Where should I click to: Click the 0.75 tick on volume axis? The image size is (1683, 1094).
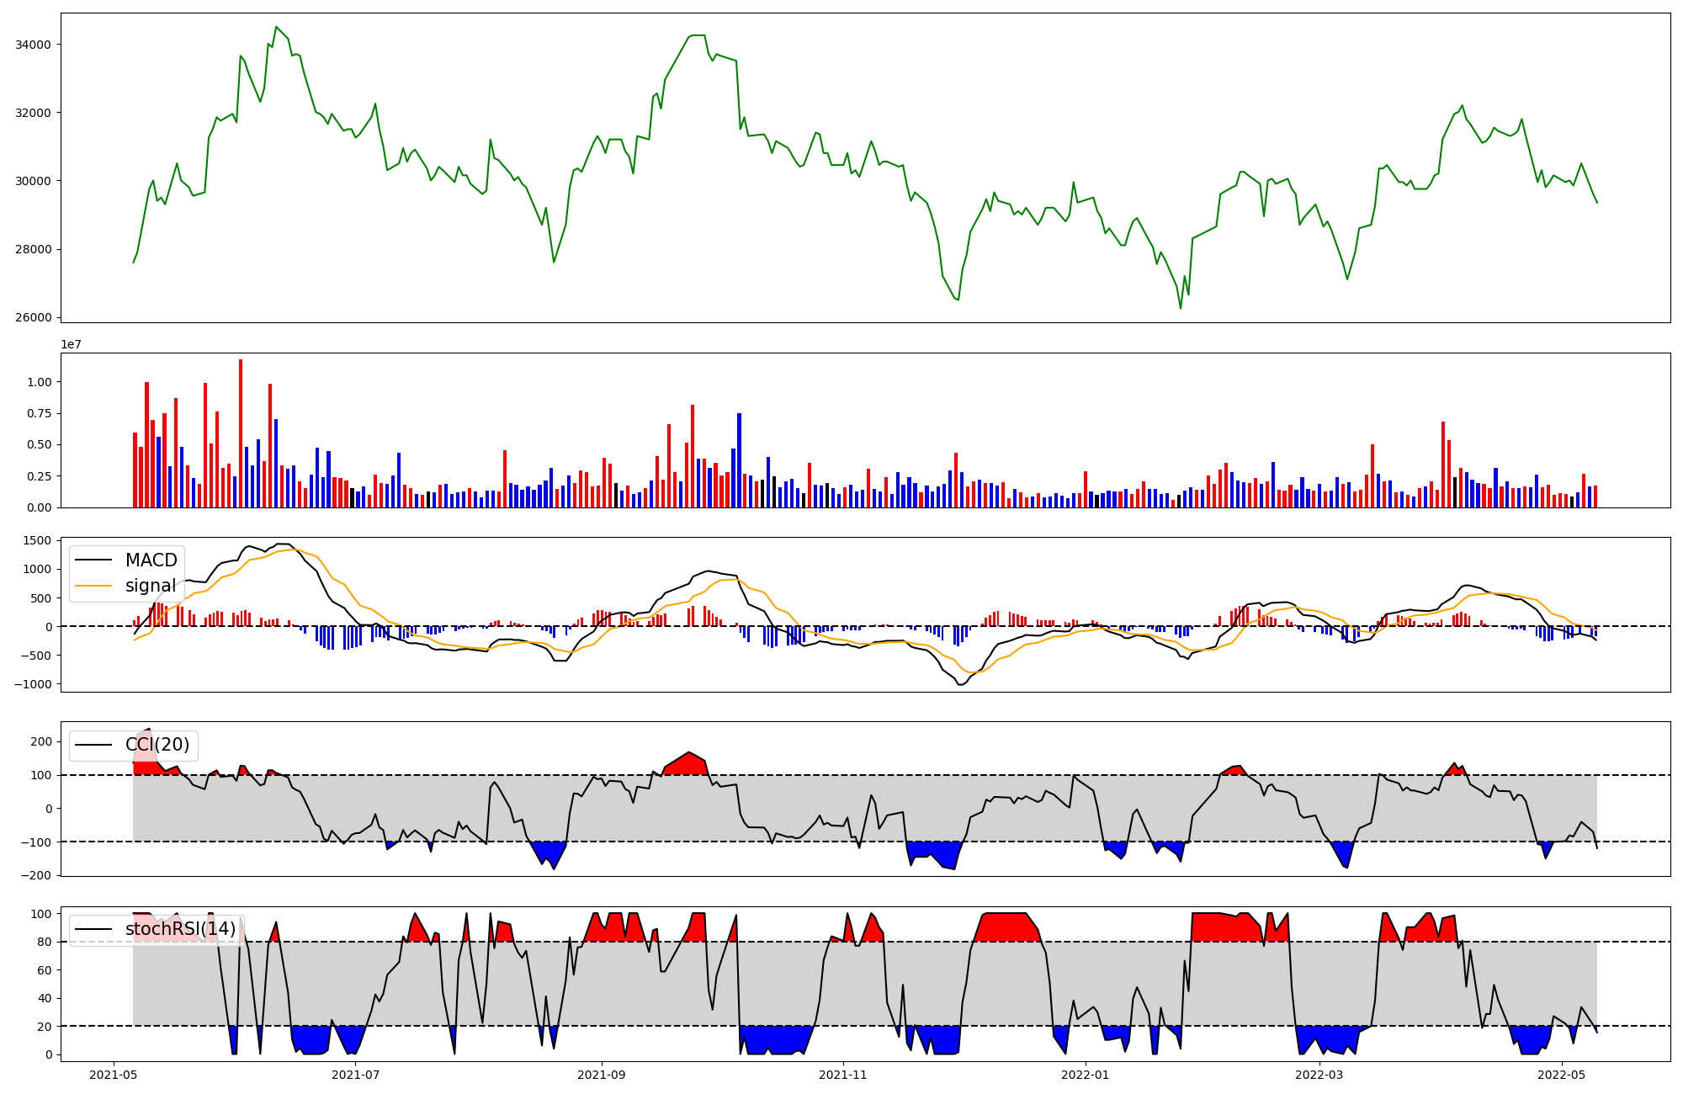39,413
